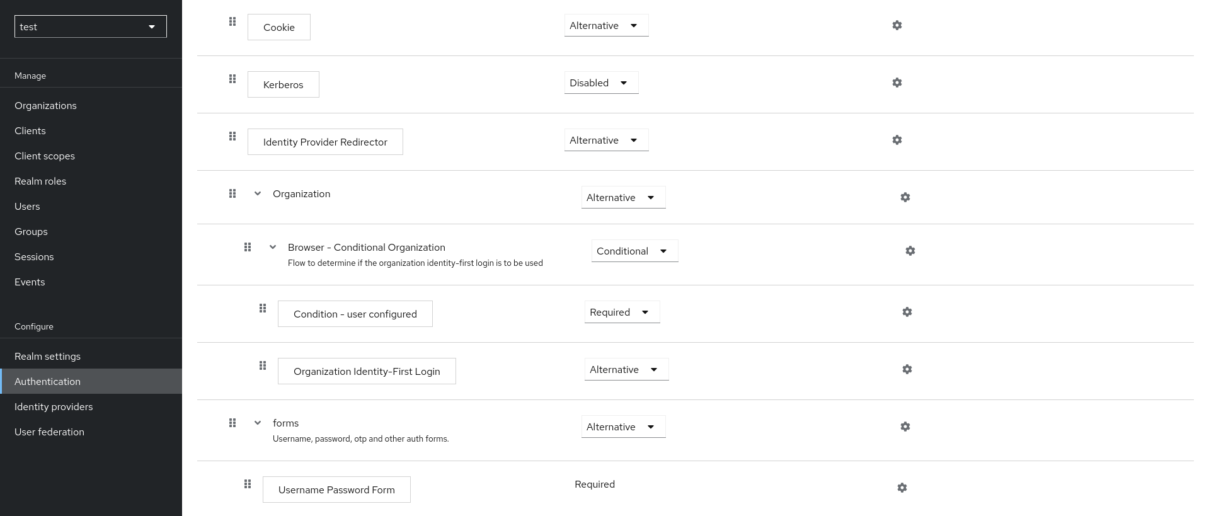Click gear for Organization Identity-First Login
This screenshot has width=1209, height=516.
pos(907,369)
